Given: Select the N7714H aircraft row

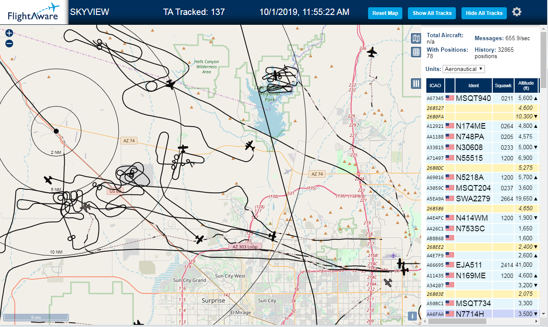Looking at the screenshot, I should tap(482, 314).
